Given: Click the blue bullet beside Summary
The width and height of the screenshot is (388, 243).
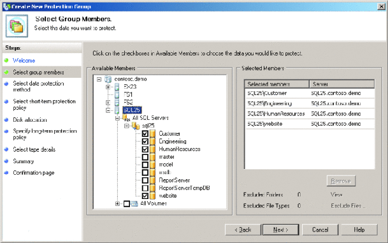Looking at the screenshot, I should (x=6, y=161).
